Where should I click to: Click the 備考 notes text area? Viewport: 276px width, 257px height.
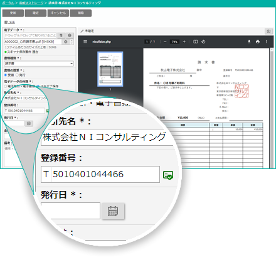(14, 156)
